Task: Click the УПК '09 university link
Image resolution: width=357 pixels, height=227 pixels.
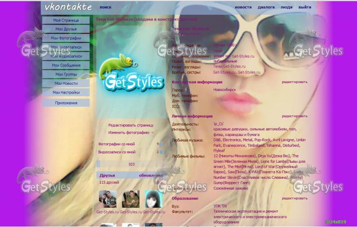Action: (x=220, y=206)
